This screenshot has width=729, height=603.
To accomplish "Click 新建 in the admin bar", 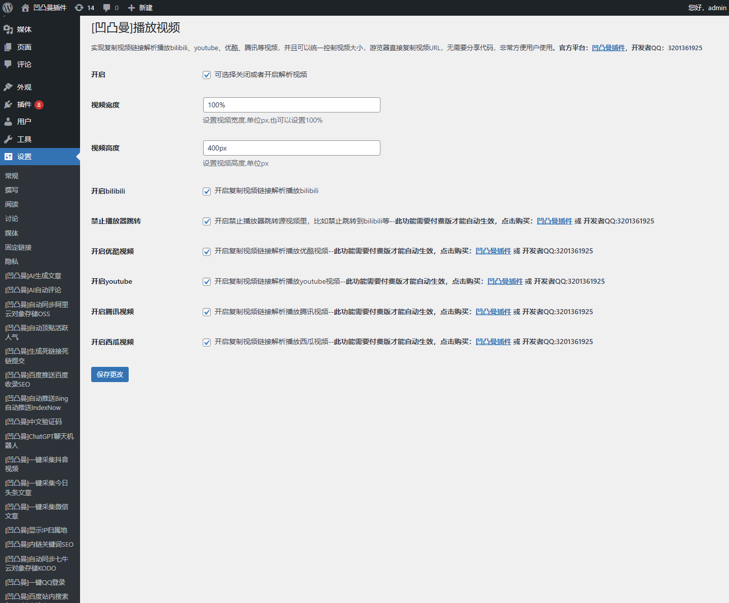I will coord(146,8).
